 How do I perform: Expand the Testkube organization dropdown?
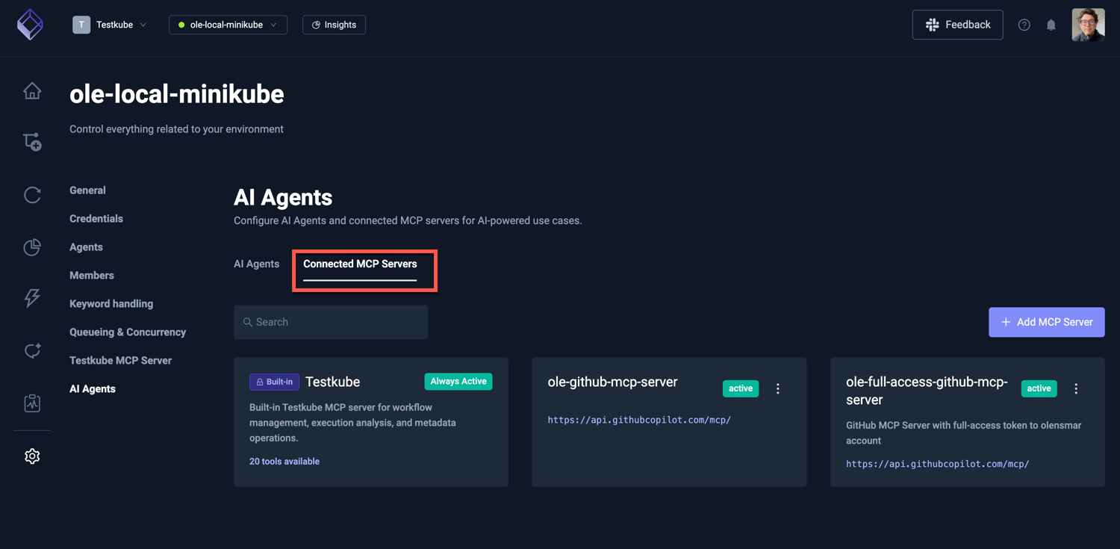[111, 24]
